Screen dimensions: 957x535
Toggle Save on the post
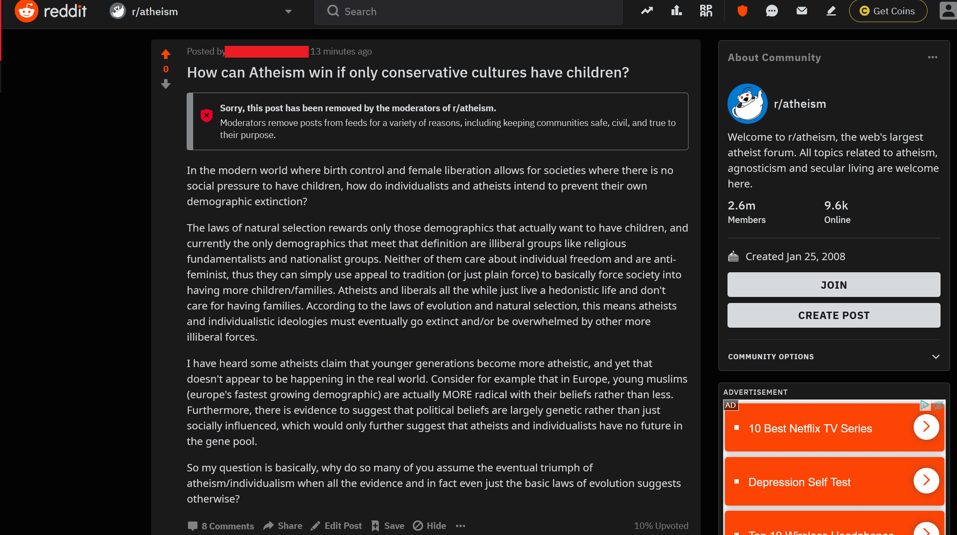point(388,526)
